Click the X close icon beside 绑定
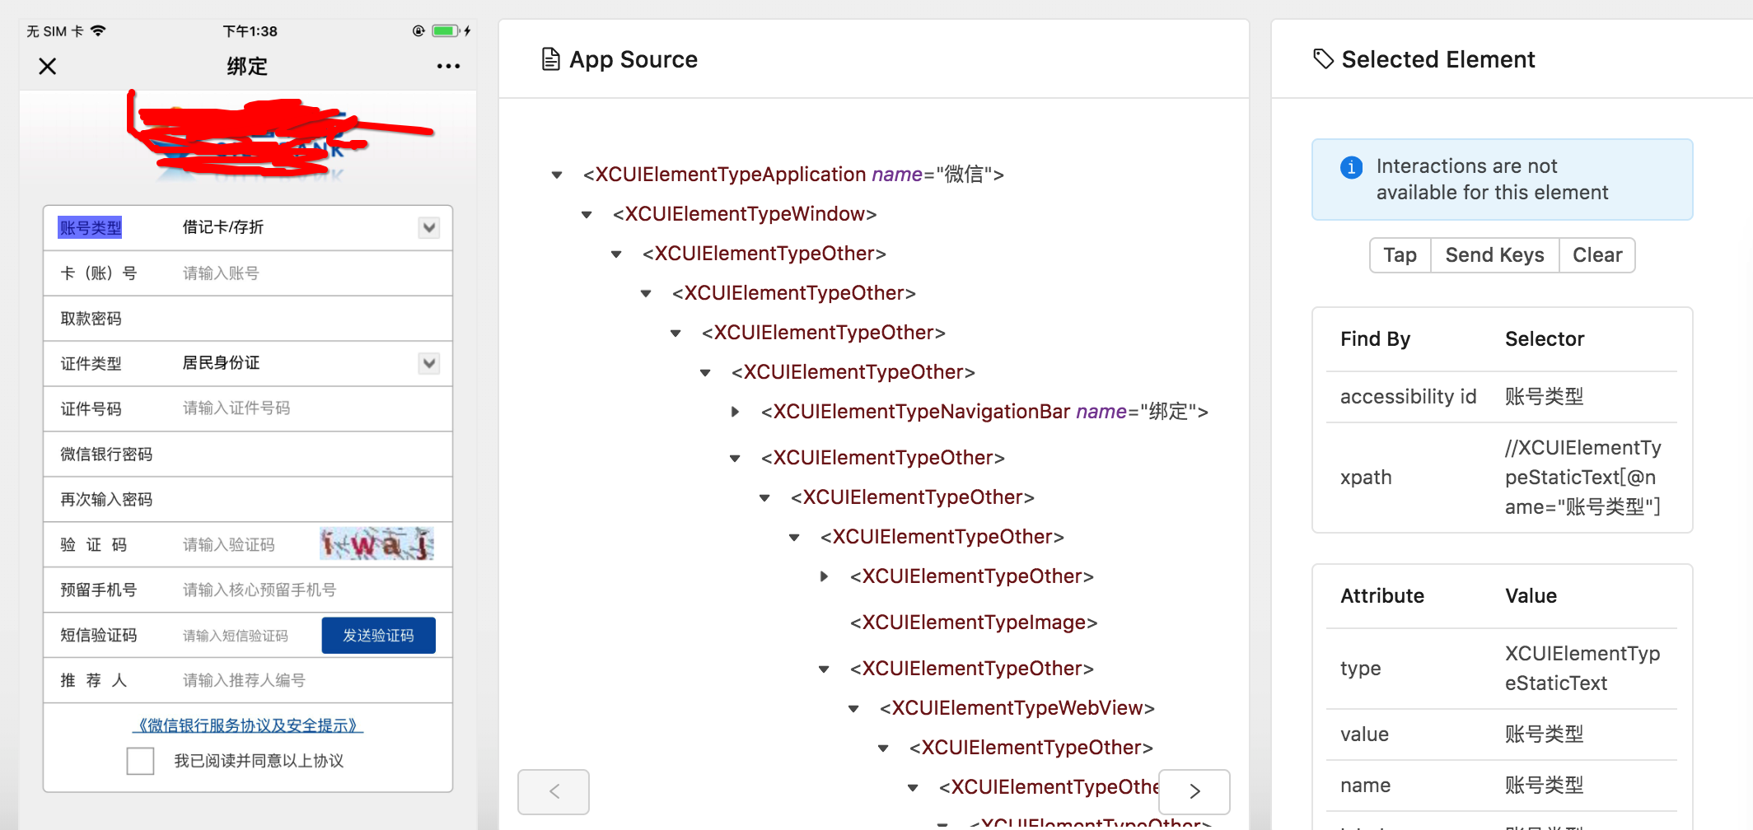Viewport: 1753px width, 830px height. click(x=48, y=66)
